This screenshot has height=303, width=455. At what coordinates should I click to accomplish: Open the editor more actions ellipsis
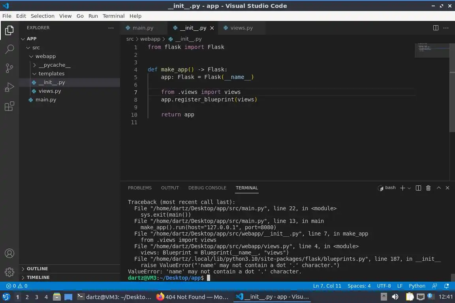click(446, 28)
